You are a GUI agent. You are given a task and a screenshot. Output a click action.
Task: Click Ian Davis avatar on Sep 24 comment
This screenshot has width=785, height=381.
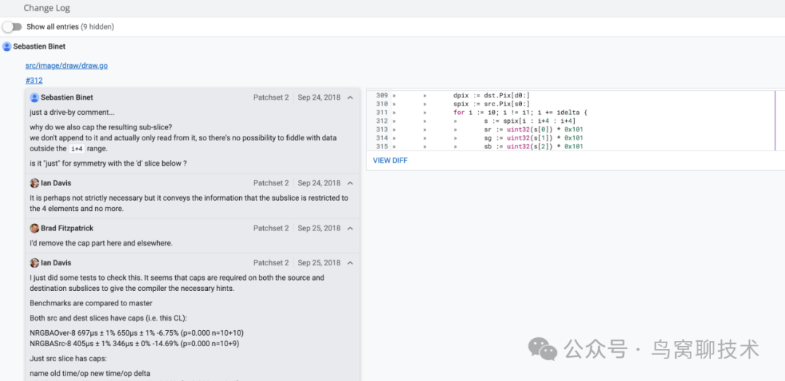(35, 183)
